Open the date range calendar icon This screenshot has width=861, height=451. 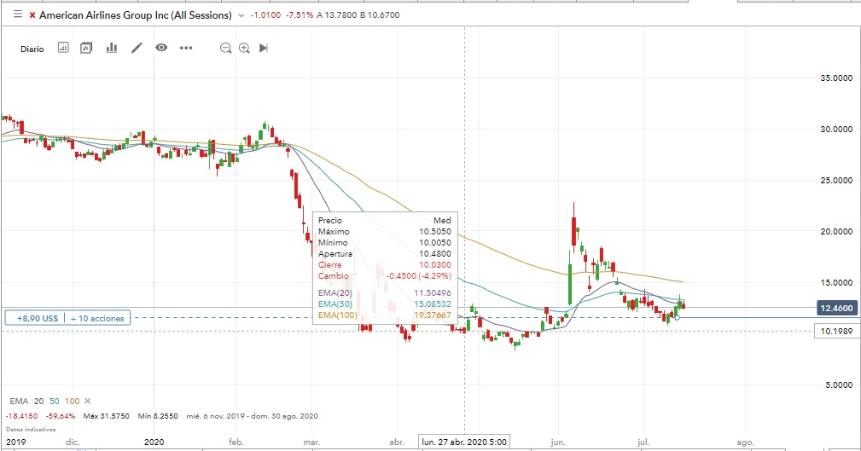[64, 48]
